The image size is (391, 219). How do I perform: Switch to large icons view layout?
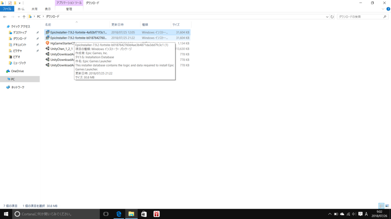[x=387, y=206]
